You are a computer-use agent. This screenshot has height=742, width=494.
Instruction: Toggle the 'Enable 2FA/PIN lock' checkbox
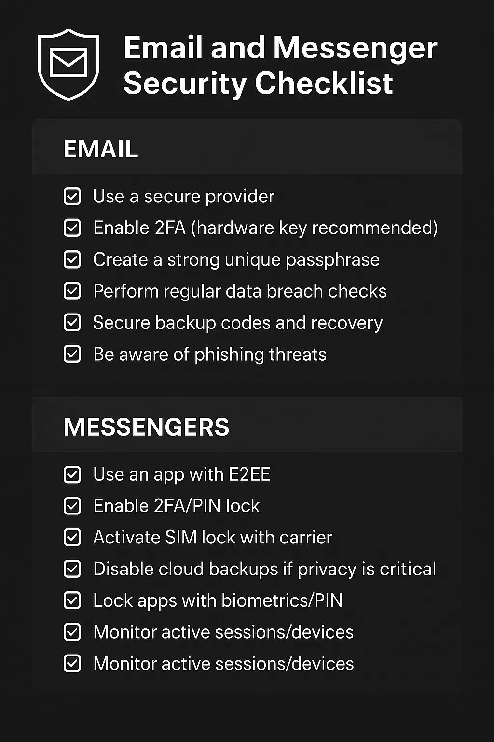coord(72,506)
